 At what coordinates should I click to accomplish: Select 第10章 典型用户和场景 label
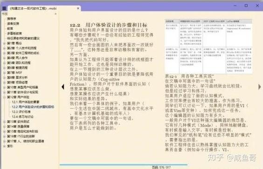(22, 87)
